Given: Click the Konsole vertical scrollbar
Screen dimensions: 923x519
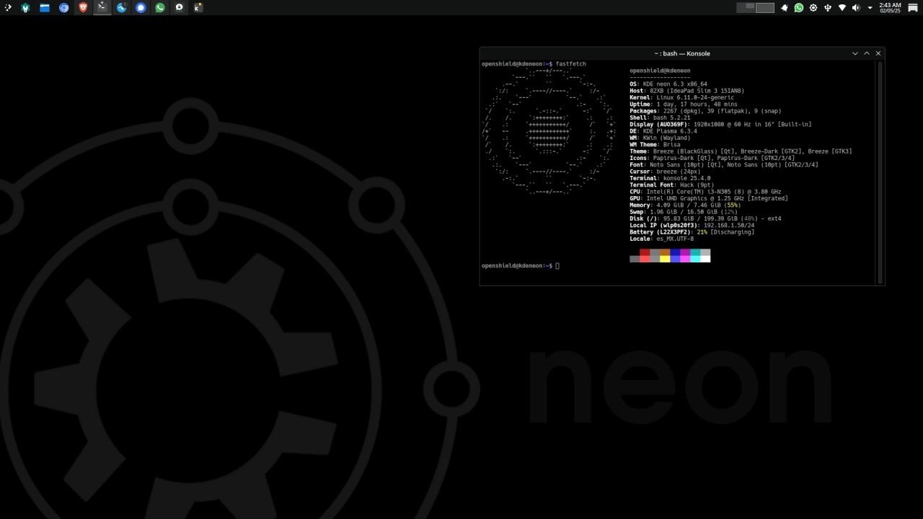Looking at the screenshot, I should (x=880, y=172).
